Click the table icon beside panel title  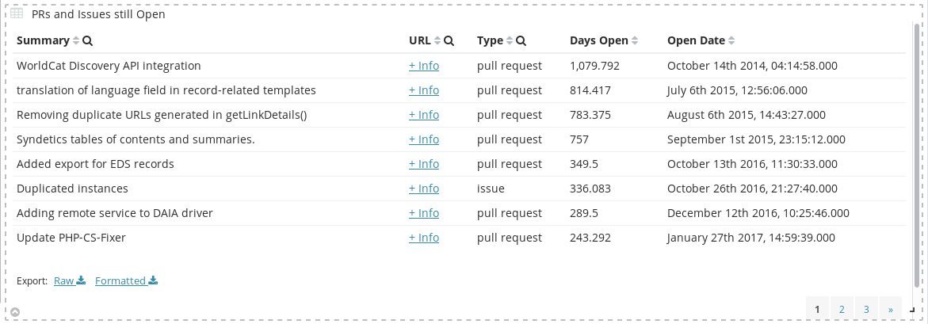[16, 14]
